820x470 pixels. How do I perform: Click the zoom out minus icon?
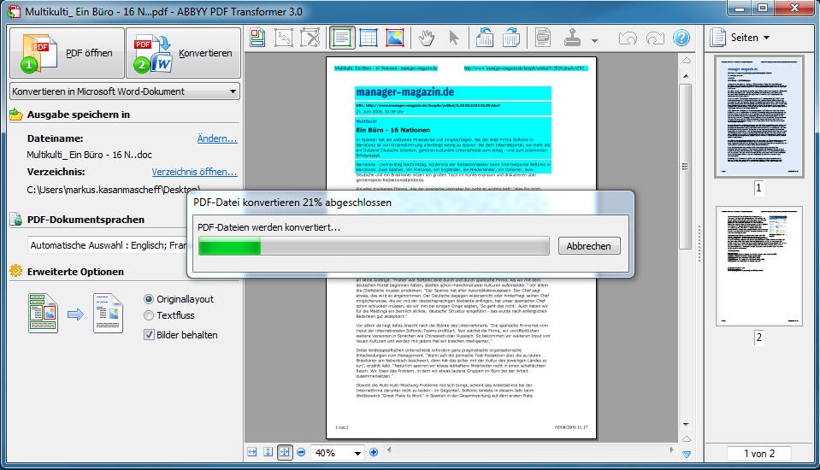click(301, 452)
